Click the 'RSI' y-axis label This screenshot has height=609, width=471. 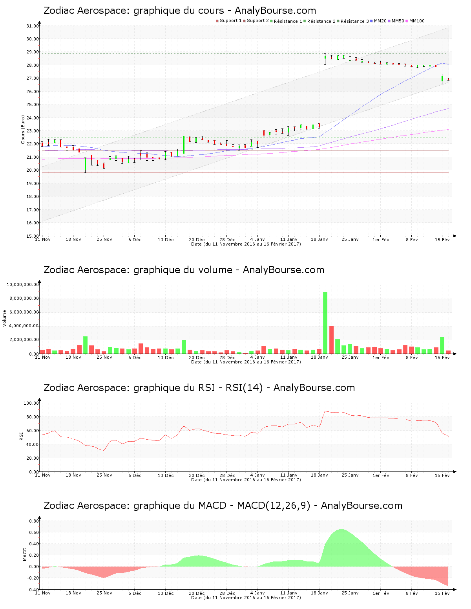21,436
